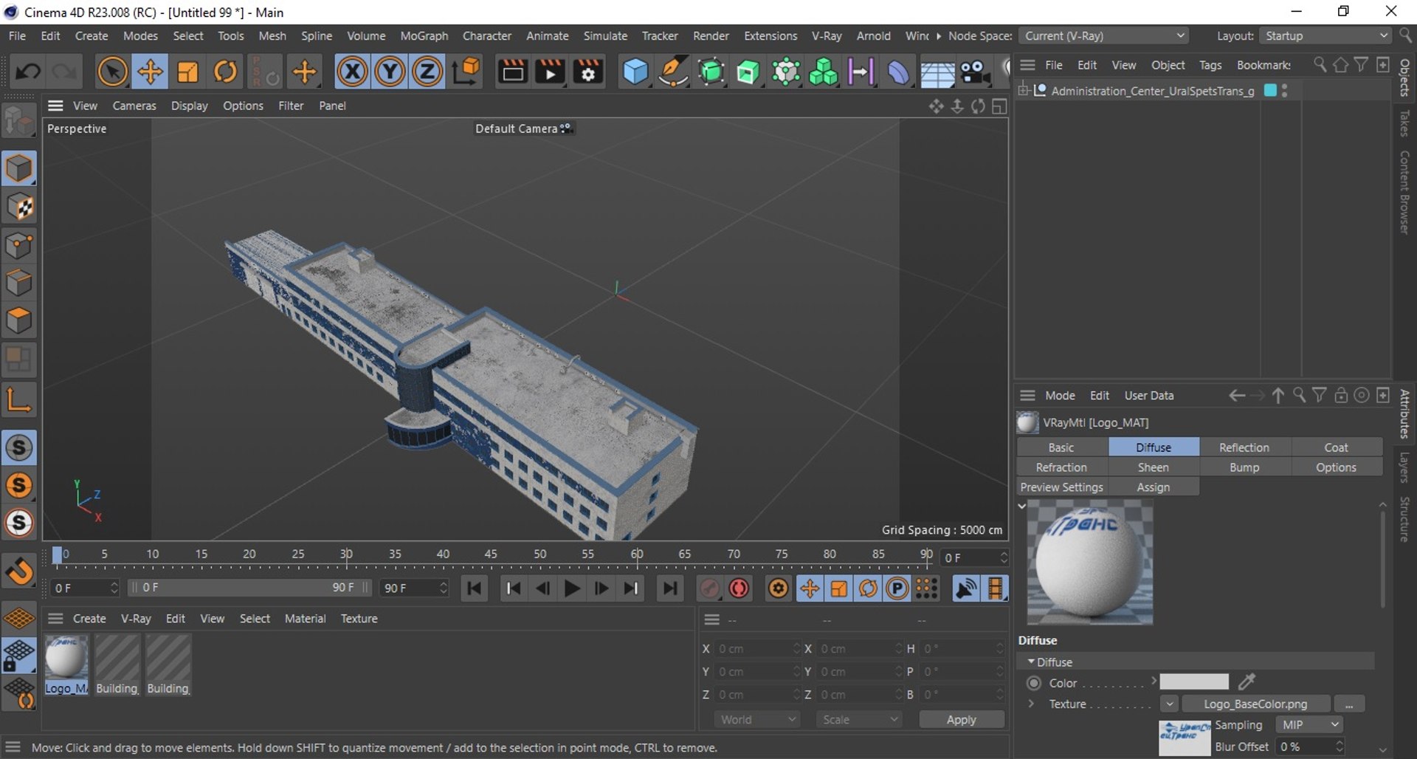Add a MoGraph Cloner object
The height and width of the screenshot is (759, 1417).
click(823, 72)
